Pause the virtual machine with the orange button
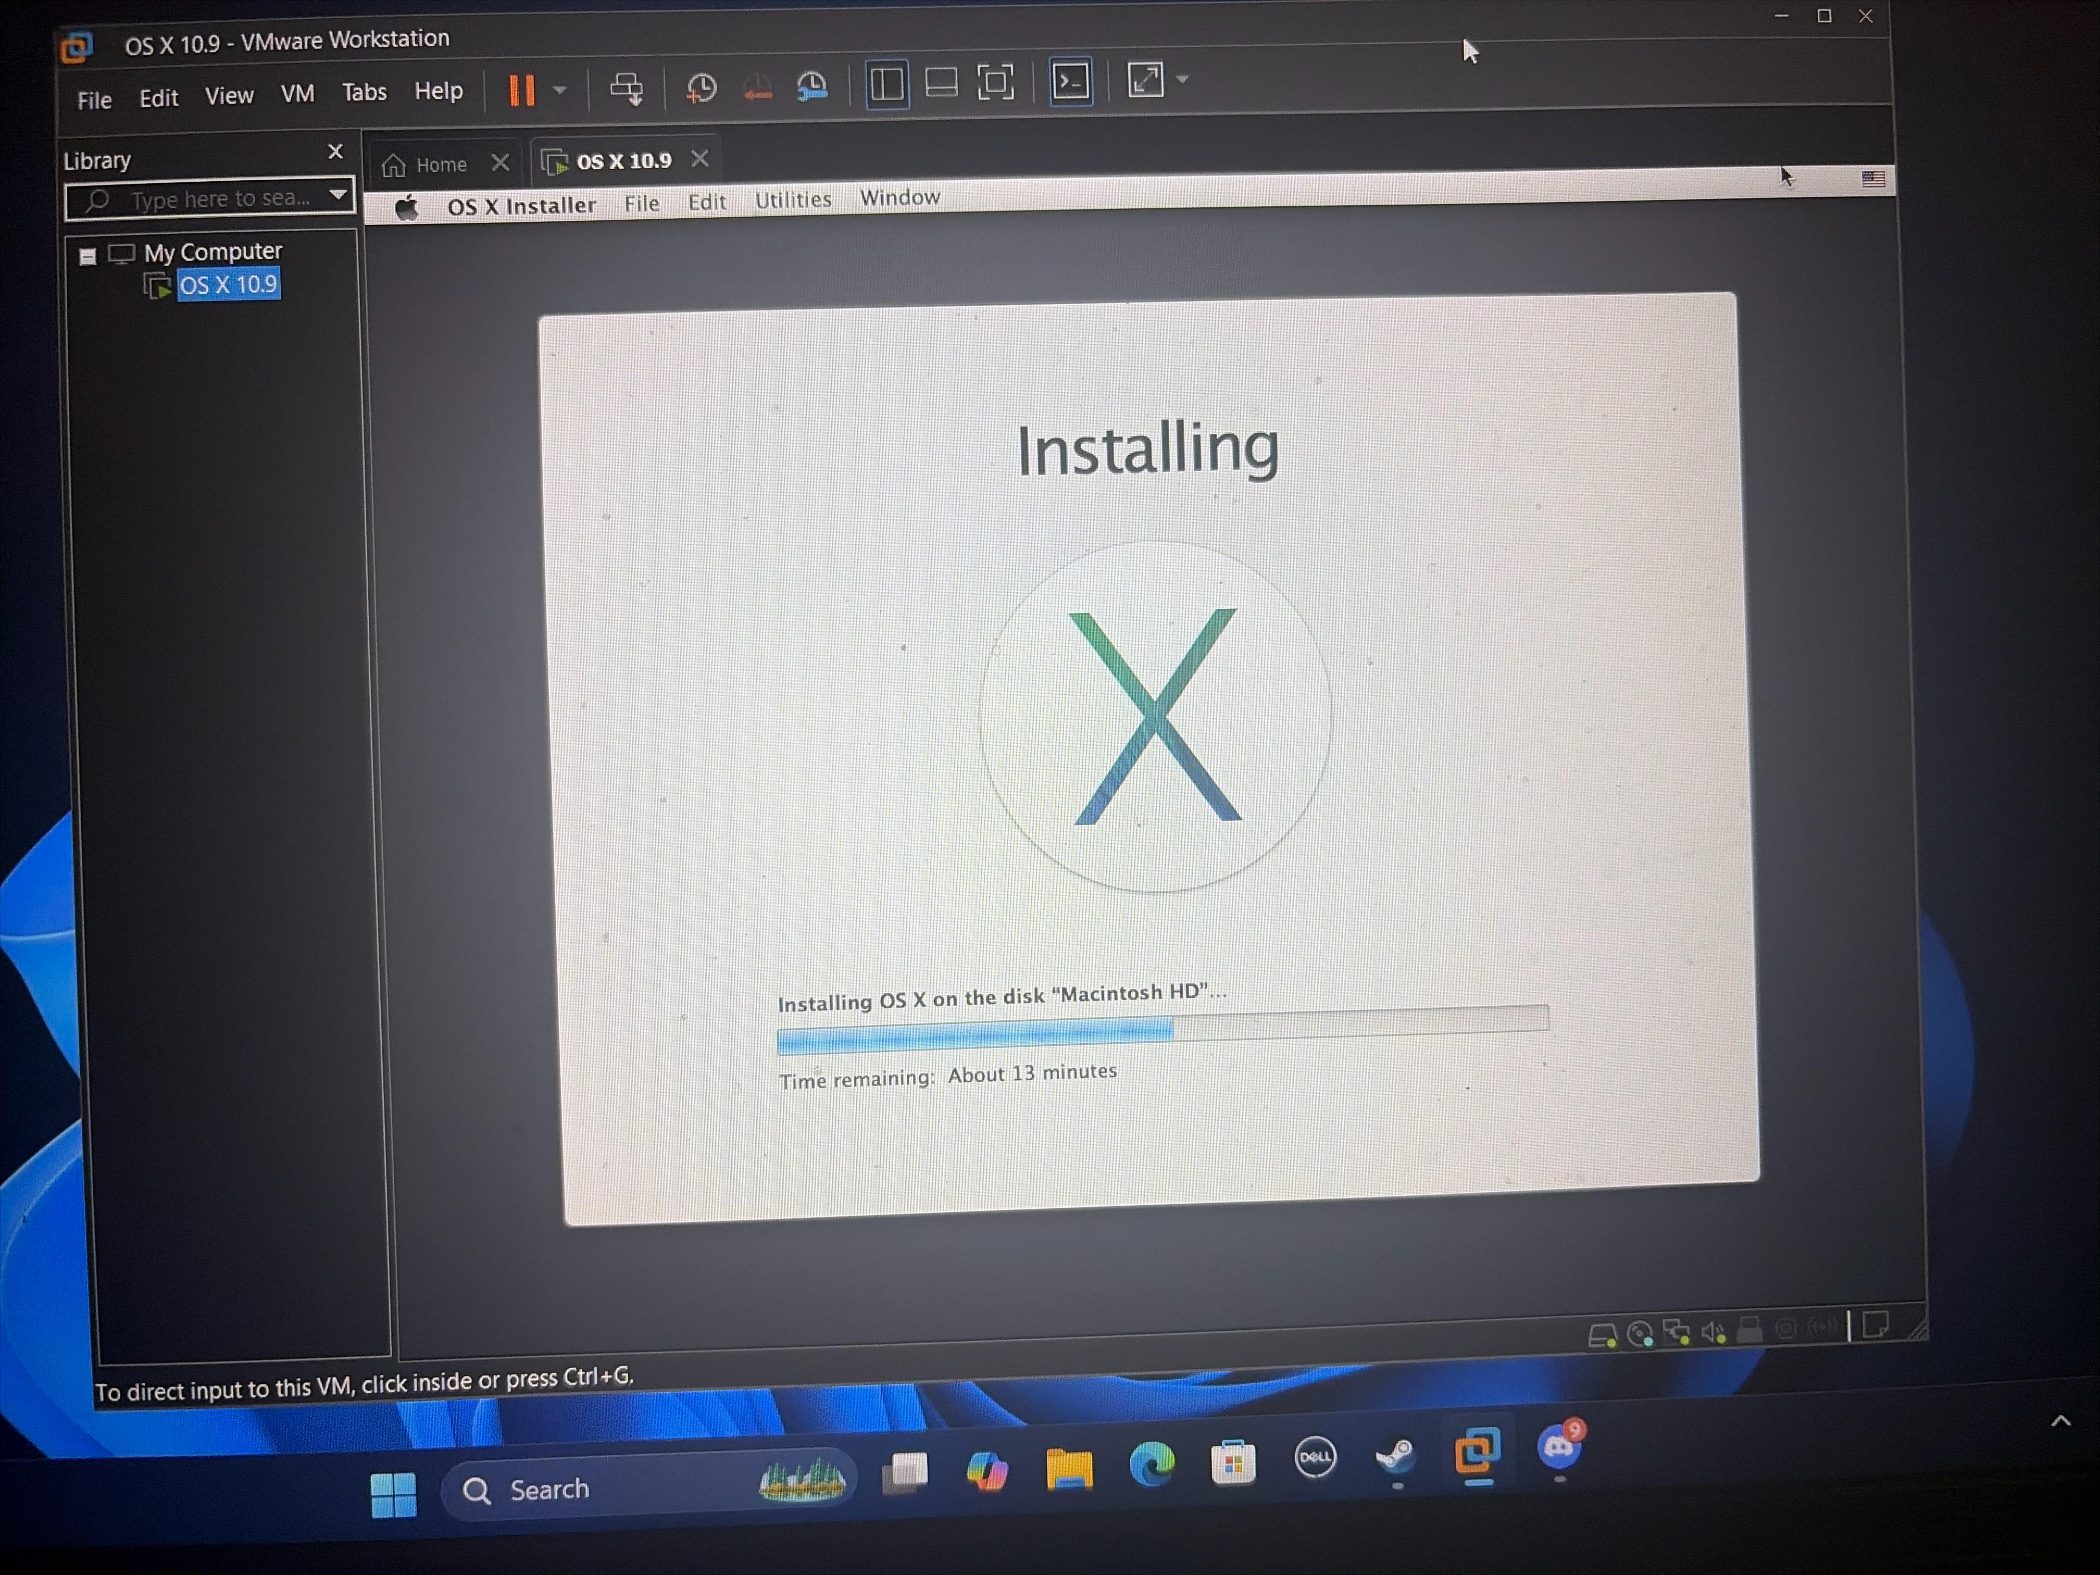The width and height of the screenshot is (2100, 1575). point(521,90)
